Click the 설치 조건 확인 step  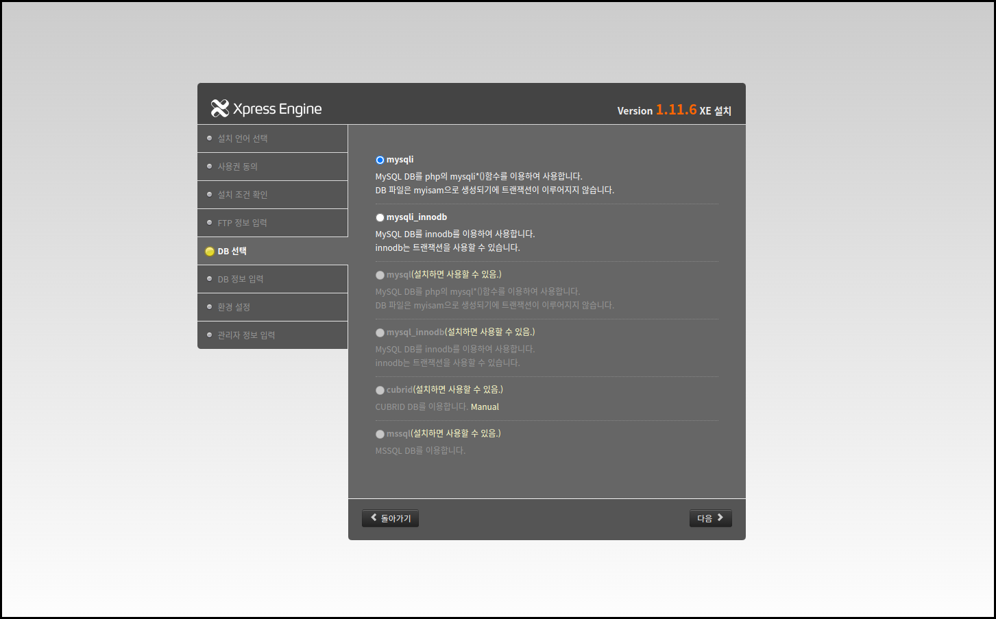[273, 195]
